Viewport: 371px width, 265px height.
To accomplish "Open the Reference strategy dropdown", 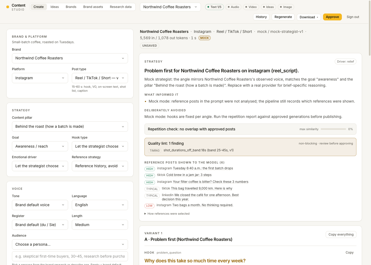I will coord(100,166).
